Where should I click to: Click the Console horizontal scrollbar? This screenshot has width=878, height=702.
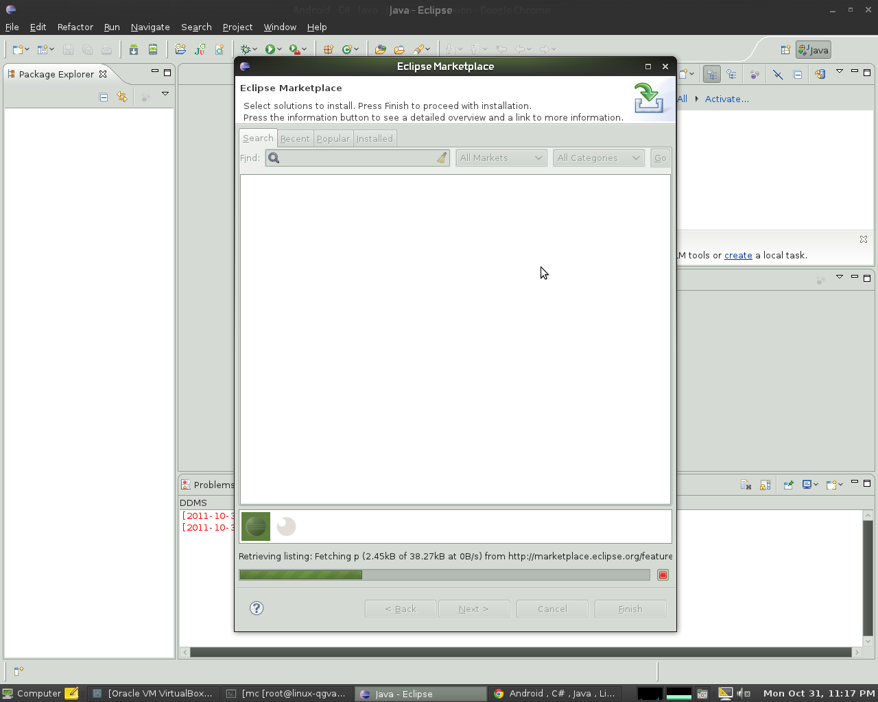point(521,652)
